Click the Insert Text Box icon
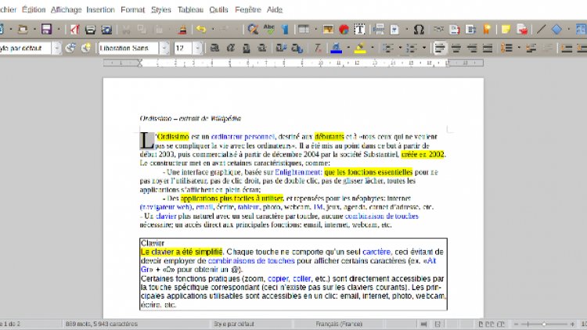 359,29
